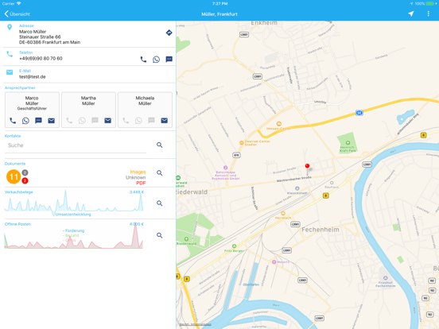Open Michaela Müller contact card
The height and width of the screenshot is (329, 439).
pyautogui.click(x=145, y=110)
